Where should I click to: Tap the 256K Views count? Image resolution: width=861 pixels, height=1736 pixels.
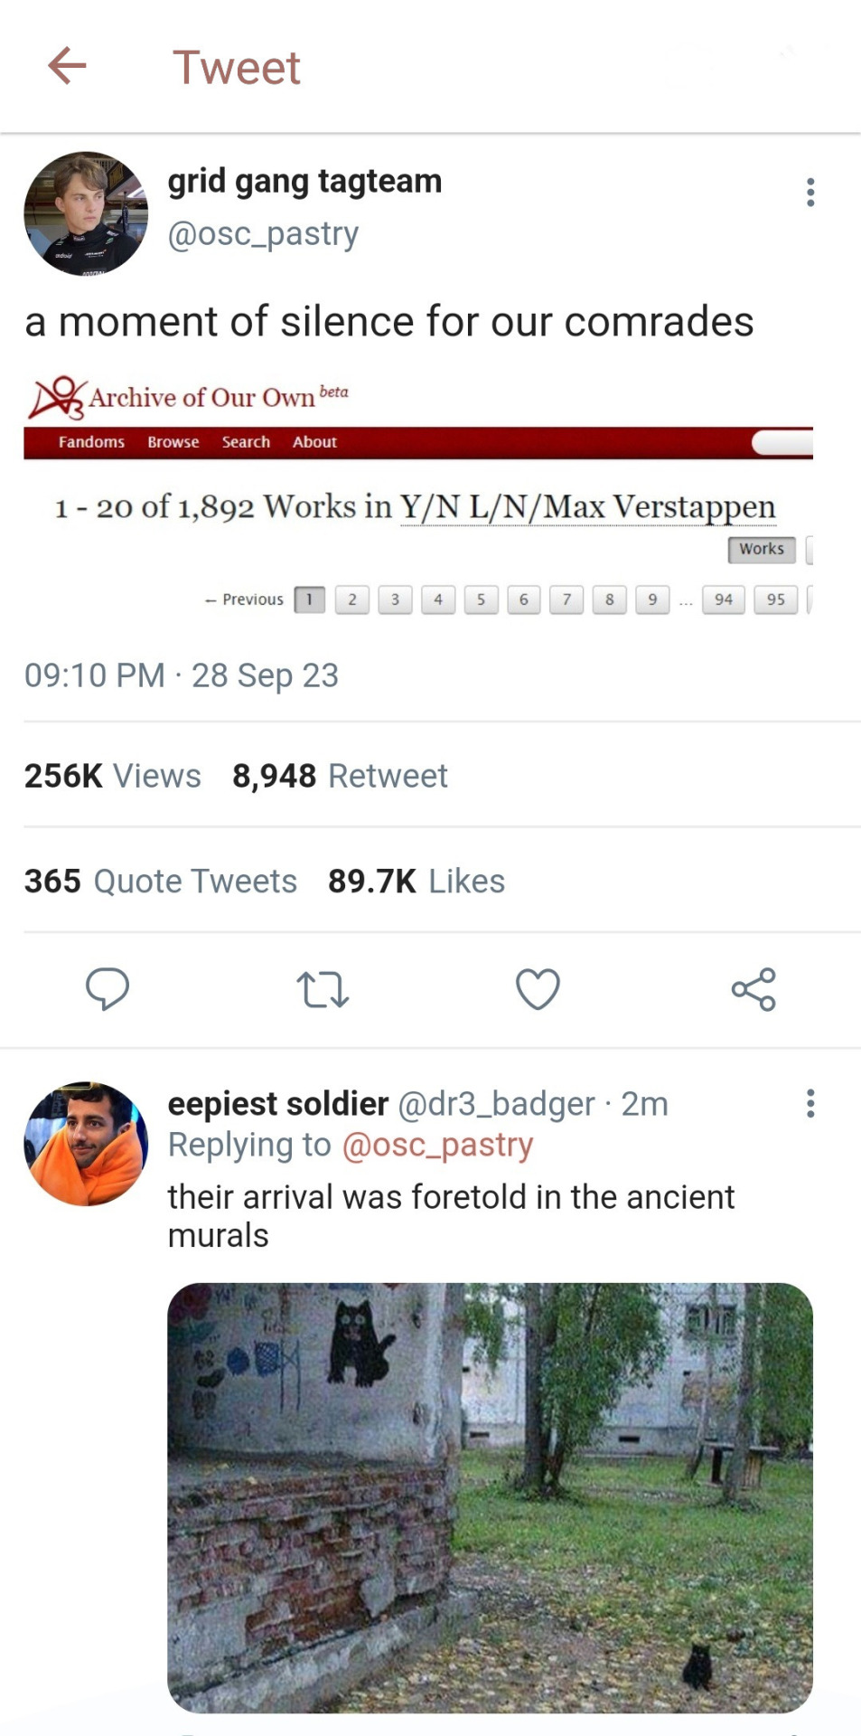point(113,776)
